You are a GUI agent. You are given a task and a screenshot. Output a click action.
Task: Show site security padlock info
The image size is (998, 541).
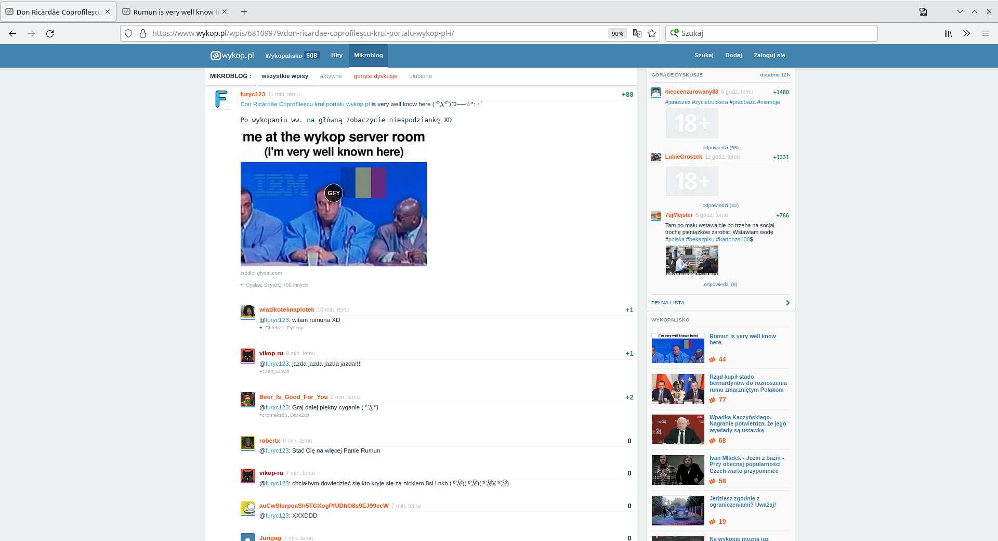[x=142, y=33]
